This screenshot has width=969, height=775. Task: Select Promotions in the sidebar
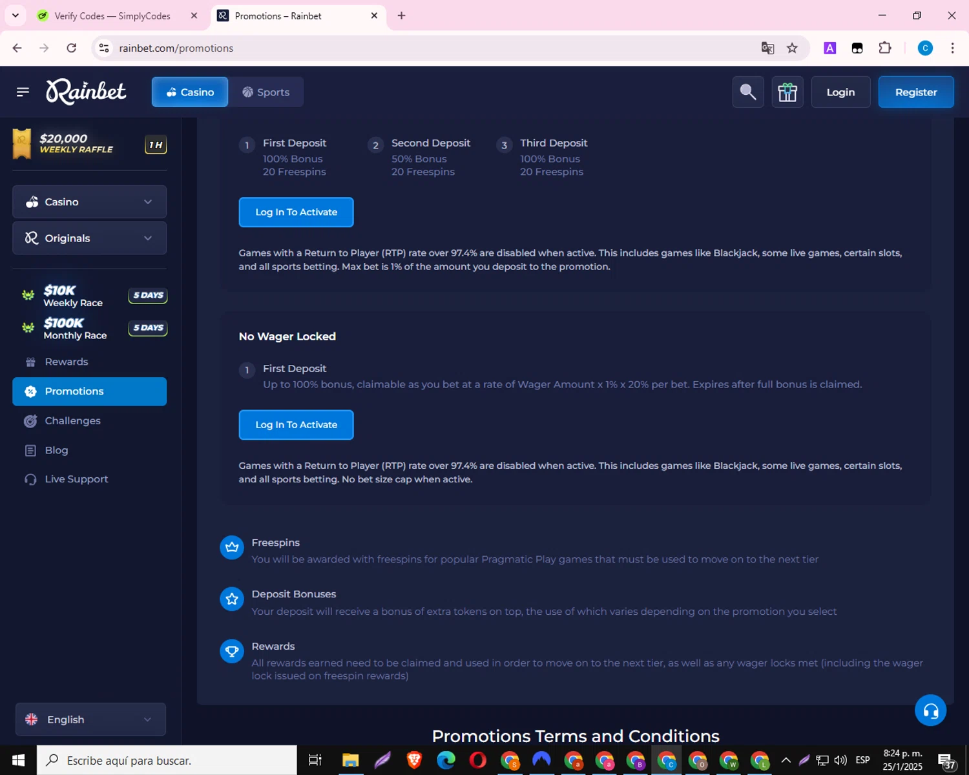point(89,391)
